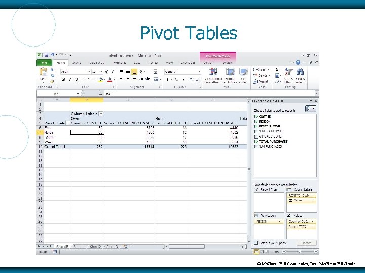The image size is (365, 273).
Task: Click the Insert Function fx icon
Action: click(x=100, y=94)
